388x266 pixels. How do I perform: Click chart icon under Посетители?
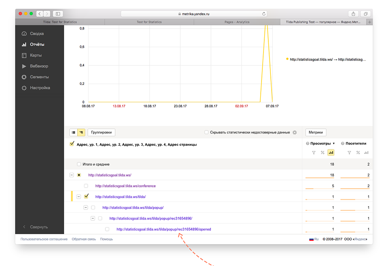coord(366,153)
